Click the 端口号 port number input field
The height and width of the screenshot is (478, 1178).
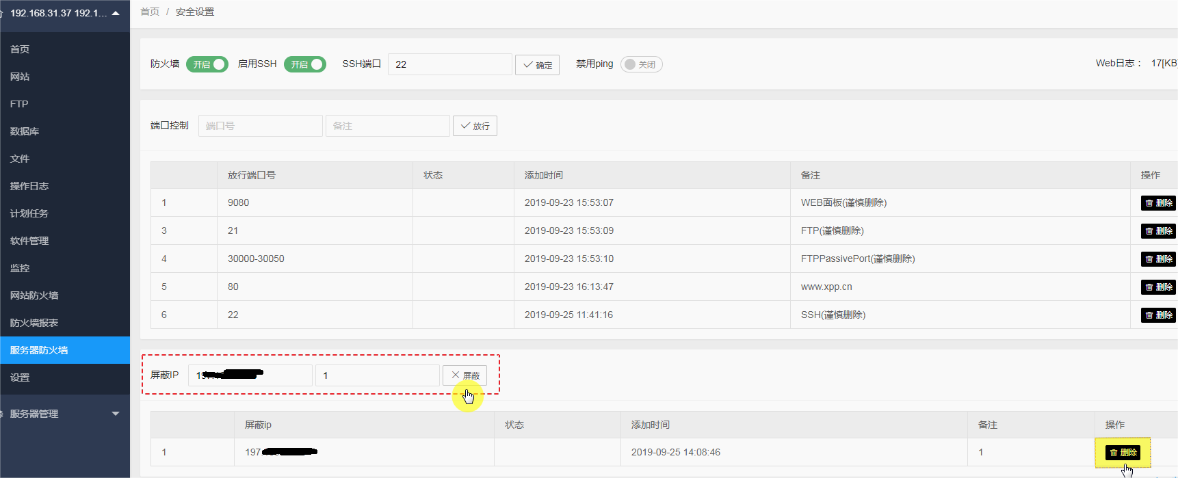tap(260, 126)
